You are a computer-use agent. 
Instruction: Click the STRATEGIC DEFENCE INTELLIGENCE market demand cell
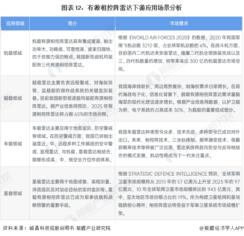pyautogui.click(x=179, y=193)
